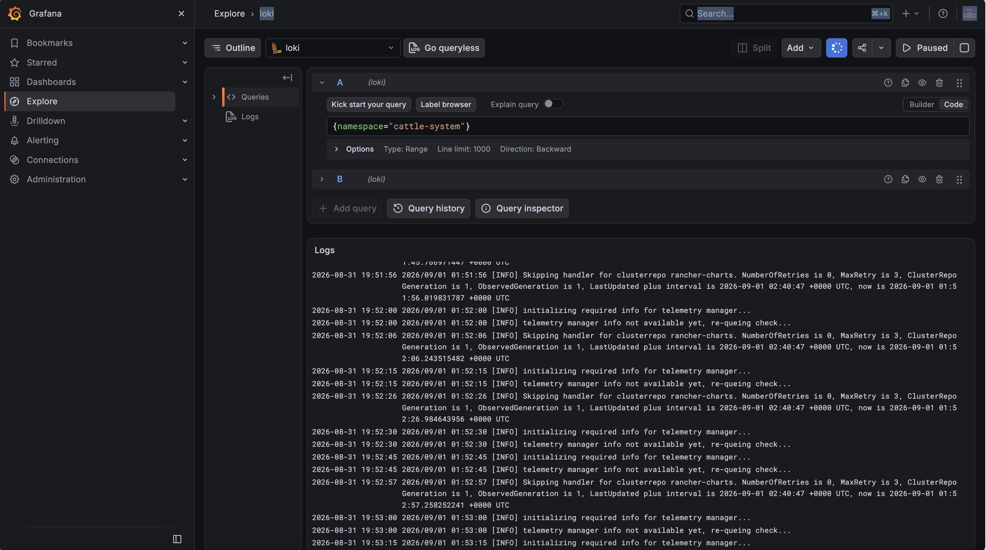This screenshot has height=550, width=986.
Task: Click Go queryless button
Action: (x=444, y=48)
